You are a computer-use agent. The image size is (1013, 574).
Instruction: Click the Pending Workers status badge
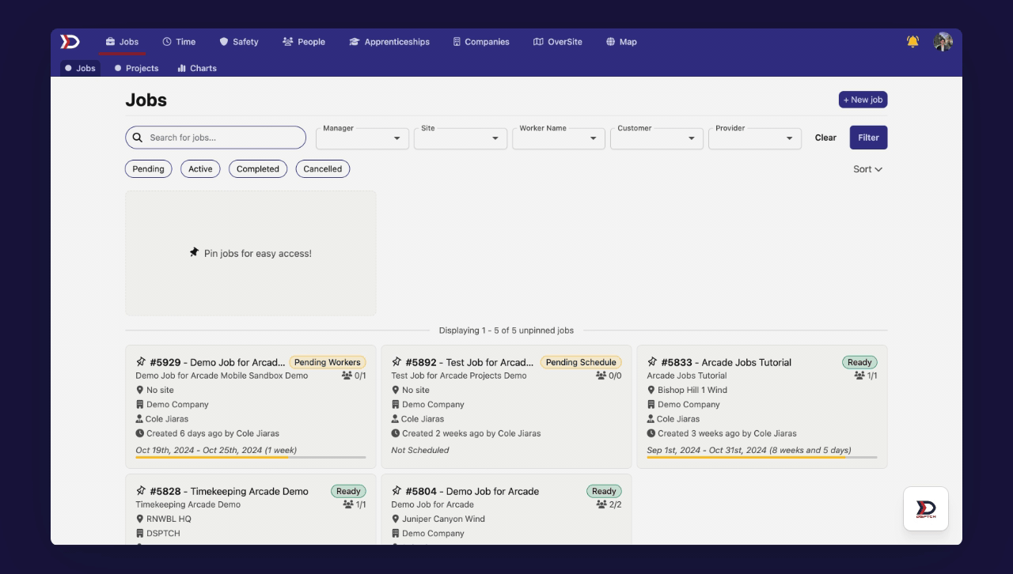(x=328, y=362)
